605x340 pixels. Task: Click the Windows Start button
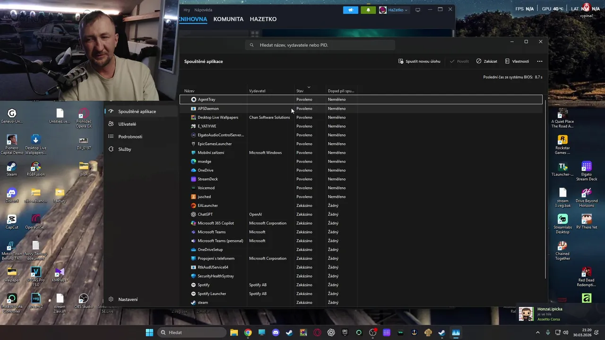[149, 332]
